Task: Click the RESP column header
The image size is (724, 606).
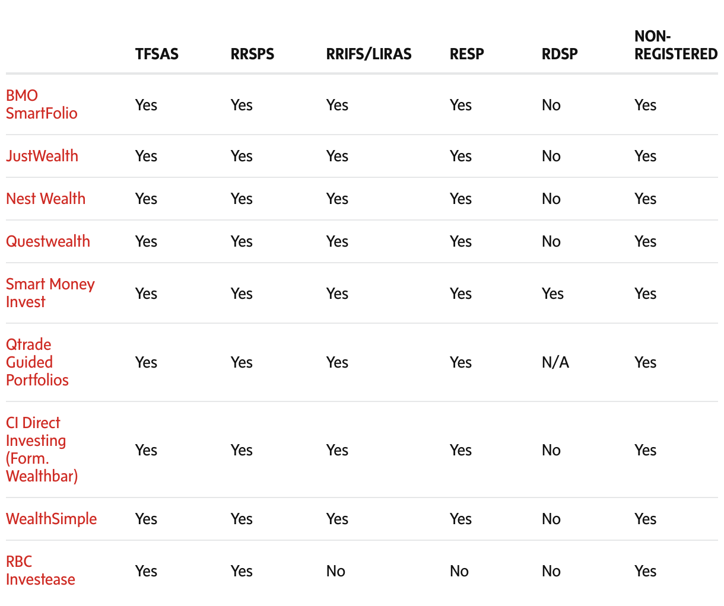Action: [x=466, y=54]
